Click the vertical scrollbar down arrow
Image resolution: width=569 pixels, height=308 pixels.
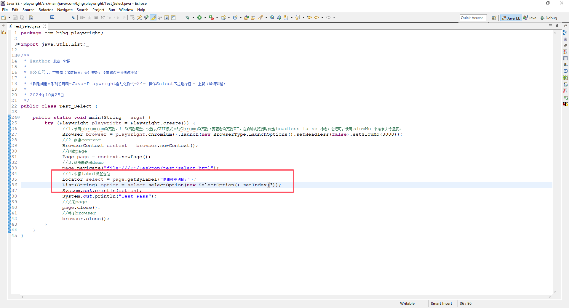(x=555, y=292)
